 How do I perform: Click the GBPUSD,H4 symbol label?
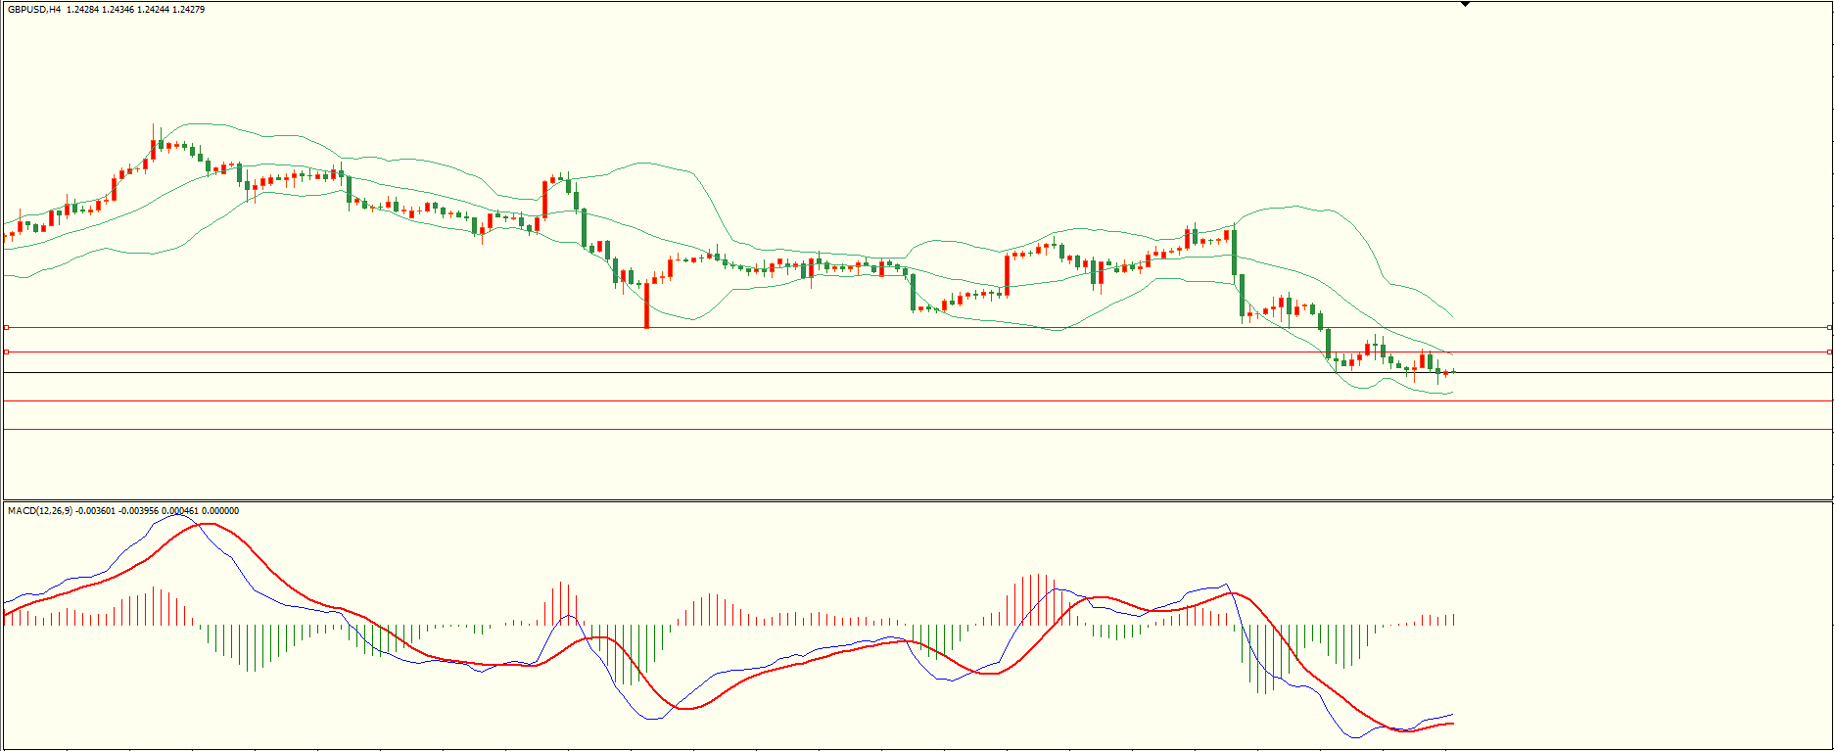click(33, 10)
